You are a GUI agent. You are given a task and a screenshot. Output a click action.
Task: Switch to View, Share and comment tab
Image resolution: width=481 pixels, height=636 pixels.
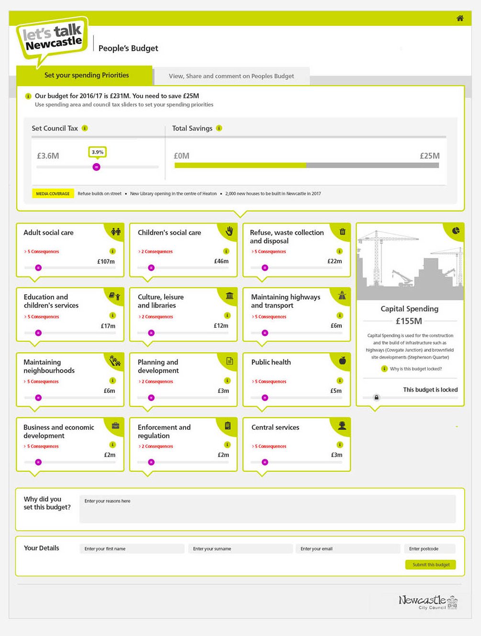pos(232,76)
